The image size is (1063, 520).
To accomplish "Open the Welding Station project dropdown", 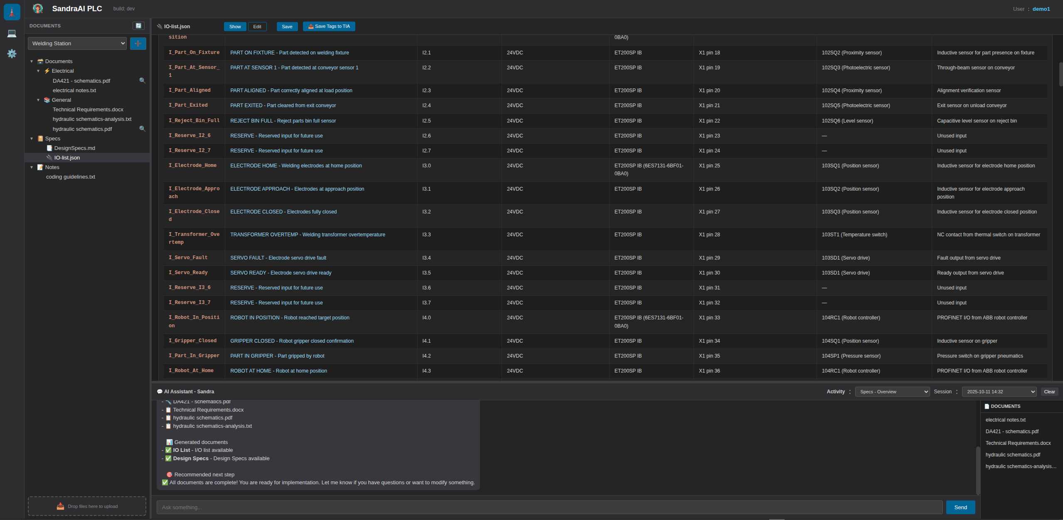I will point(77,43).
